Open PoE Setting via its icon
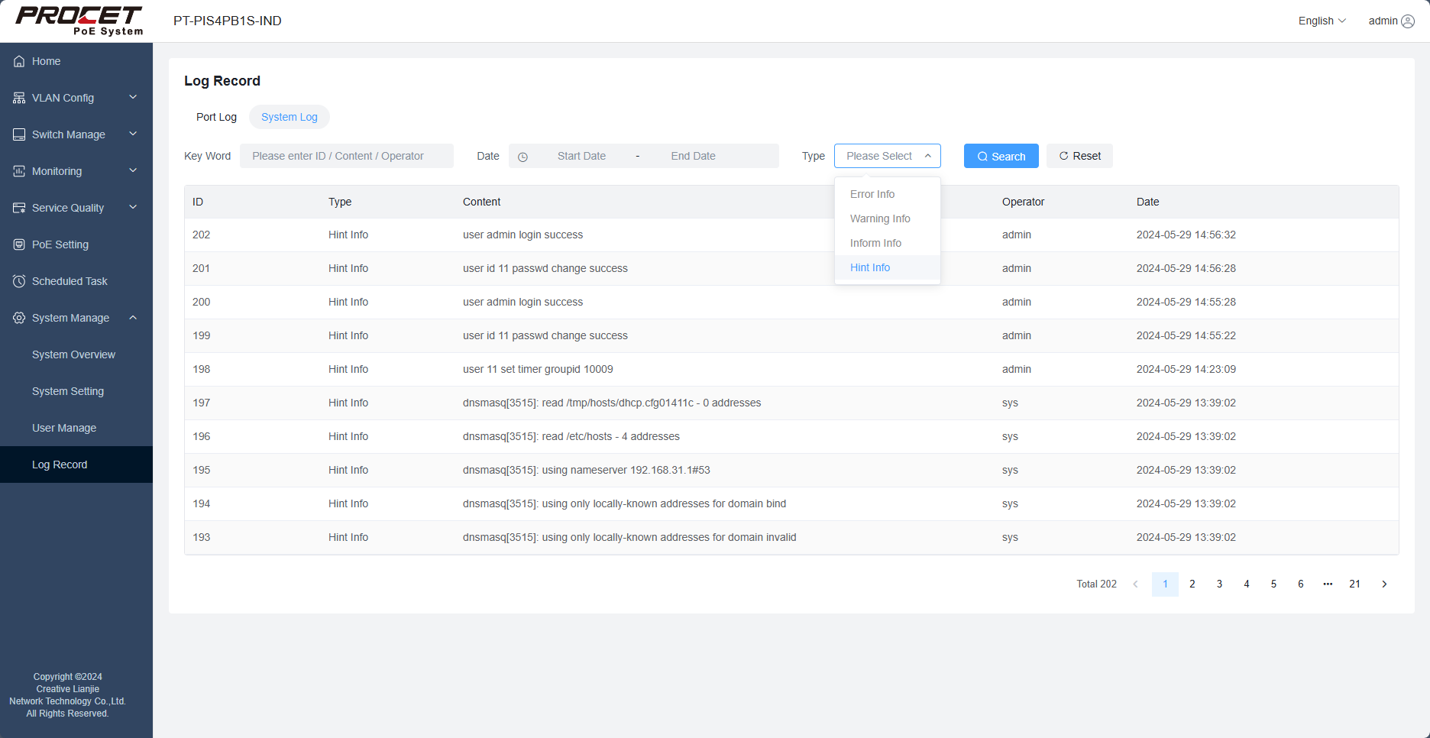 point(19,244)
